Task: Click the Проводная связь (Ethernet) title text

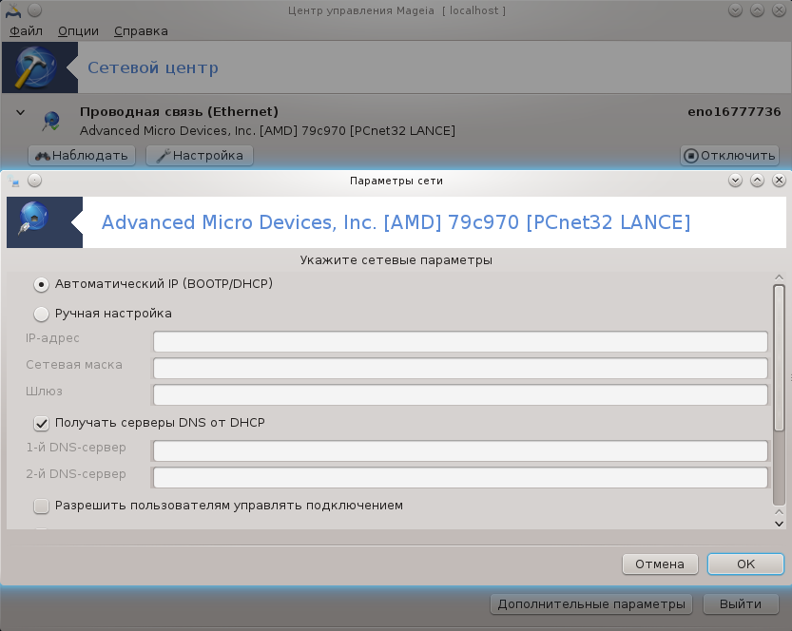Action: pyautogui.click(x=179, y=111)
